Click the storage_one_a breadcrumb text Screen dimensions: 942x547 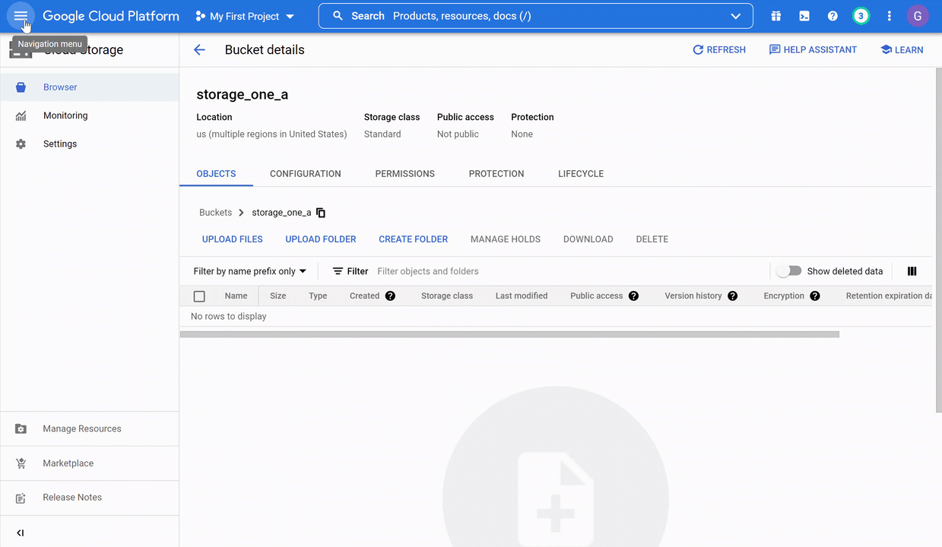pos(281,213)
